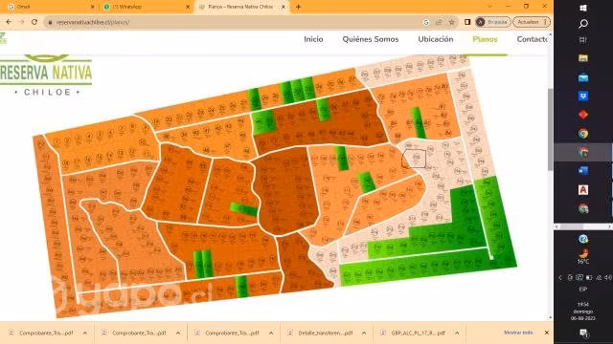The width and height of the screenshot is (613, 344).
Task: Open the Google Translate icon in address bar
Action: pos(426,23)
